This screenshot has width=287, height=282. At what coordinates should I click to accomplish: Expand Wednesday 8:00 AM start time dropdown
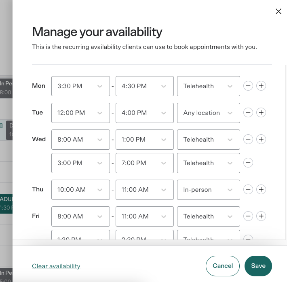pyautogui.click(x=80, y=140)
